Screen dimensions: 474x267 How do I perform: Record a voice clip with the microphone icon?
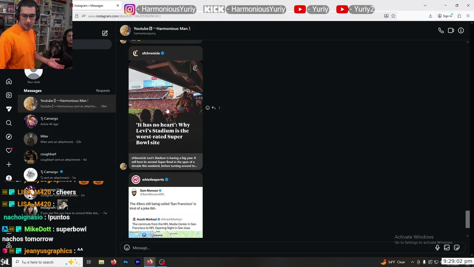437,248
